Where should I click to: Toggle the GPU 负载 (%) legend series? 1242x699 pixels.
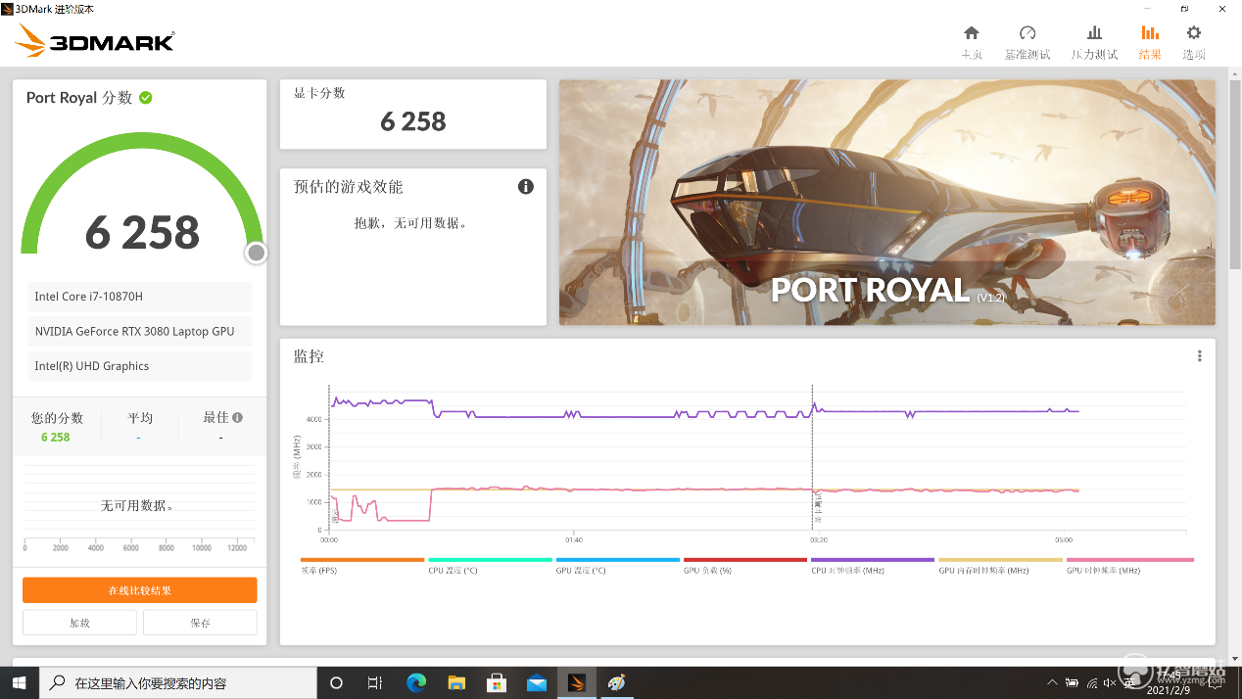(744, 565)
